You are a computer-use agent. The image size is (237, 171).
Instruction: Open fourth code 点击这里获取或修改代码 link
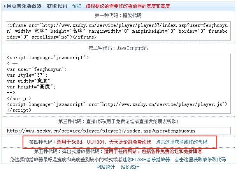coord(181,142)
